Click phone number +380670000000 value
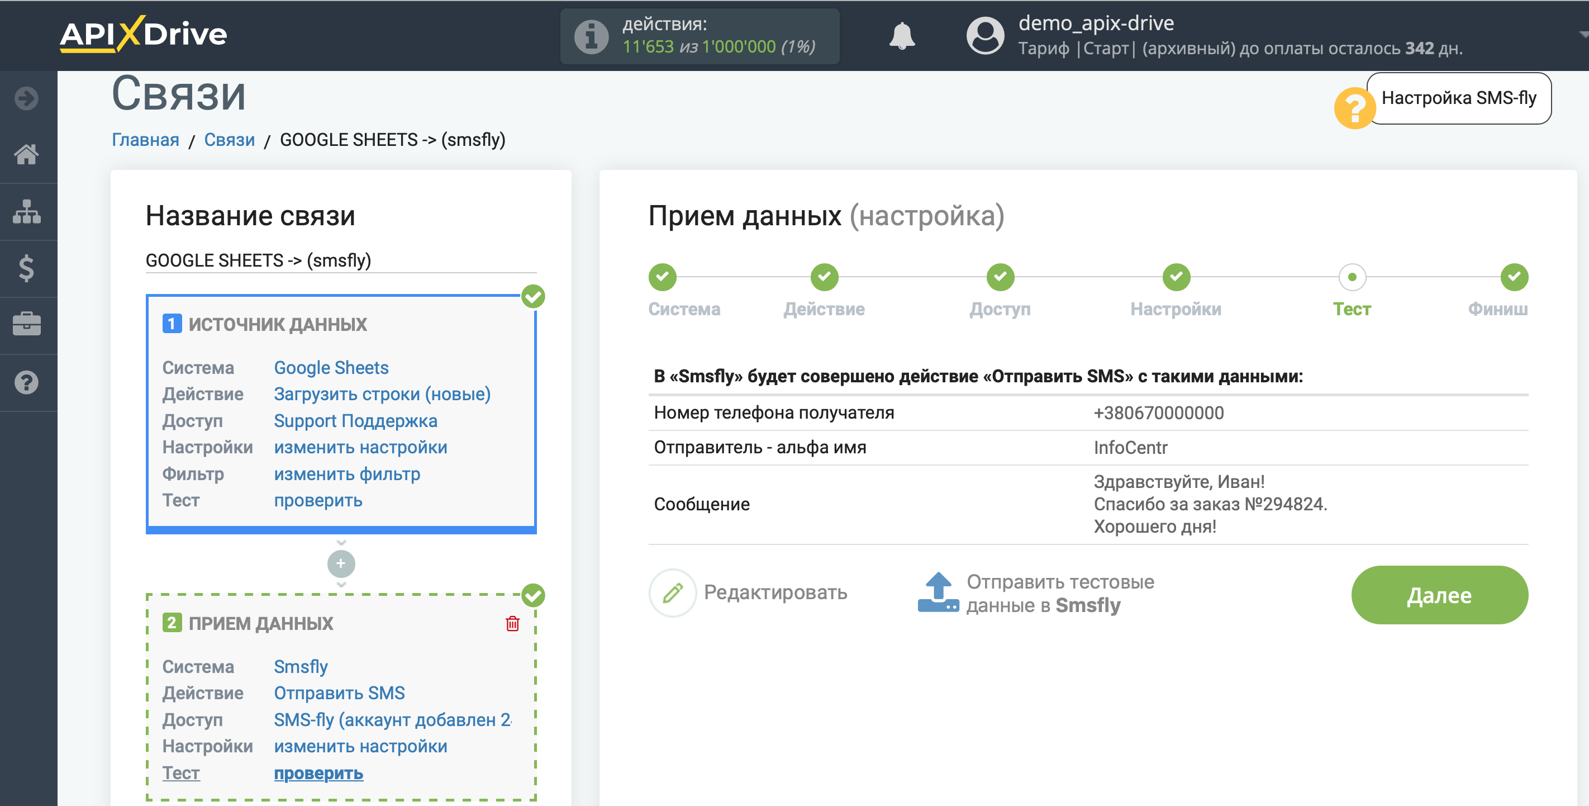Viewport: 1589px width, 806px height. coord(1158,413)
